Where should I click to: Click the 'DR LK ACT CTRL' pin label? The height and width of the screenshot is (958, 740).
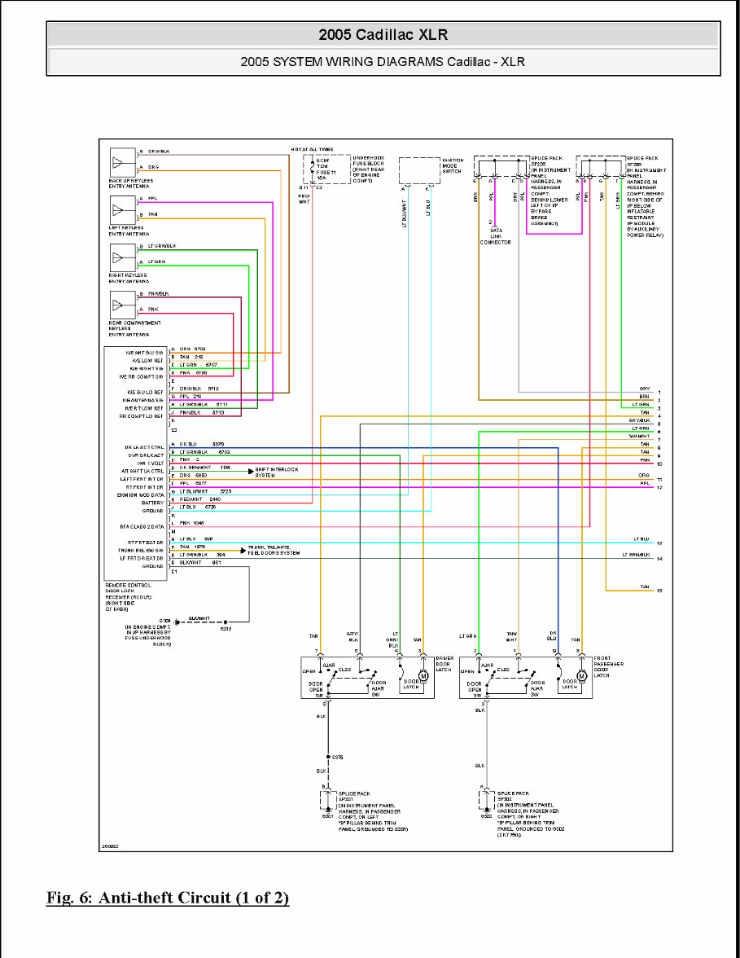[144, 447]
